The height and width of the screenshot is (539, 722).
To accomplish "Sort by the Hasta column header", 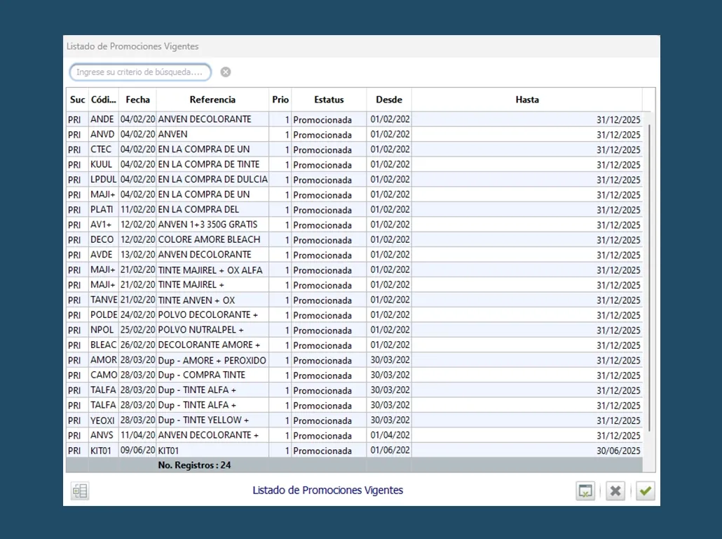I will point(526,100).
